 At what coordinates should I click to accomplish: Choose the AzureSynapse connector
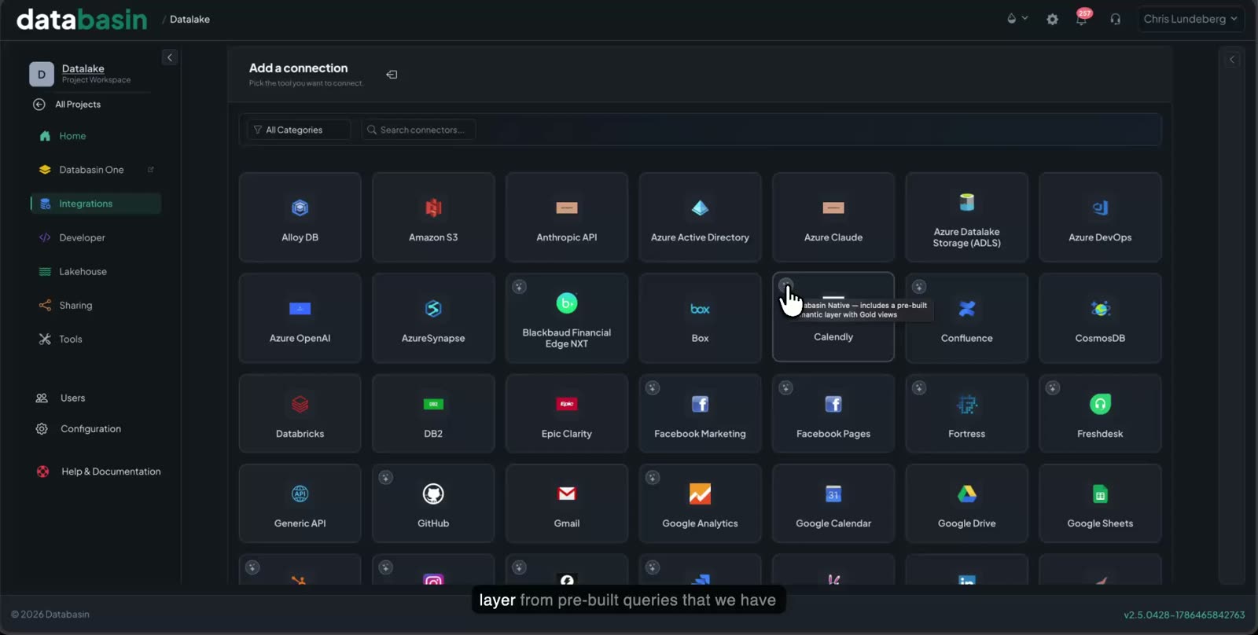[x=433, y=317]
